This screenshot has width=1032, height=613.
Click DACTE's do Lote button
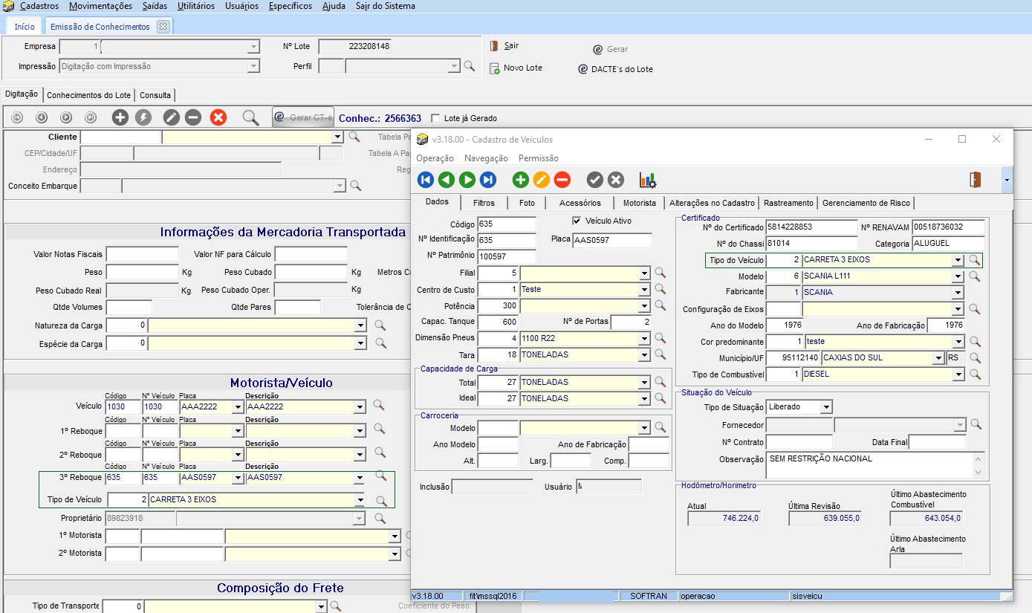coord(616,69)
